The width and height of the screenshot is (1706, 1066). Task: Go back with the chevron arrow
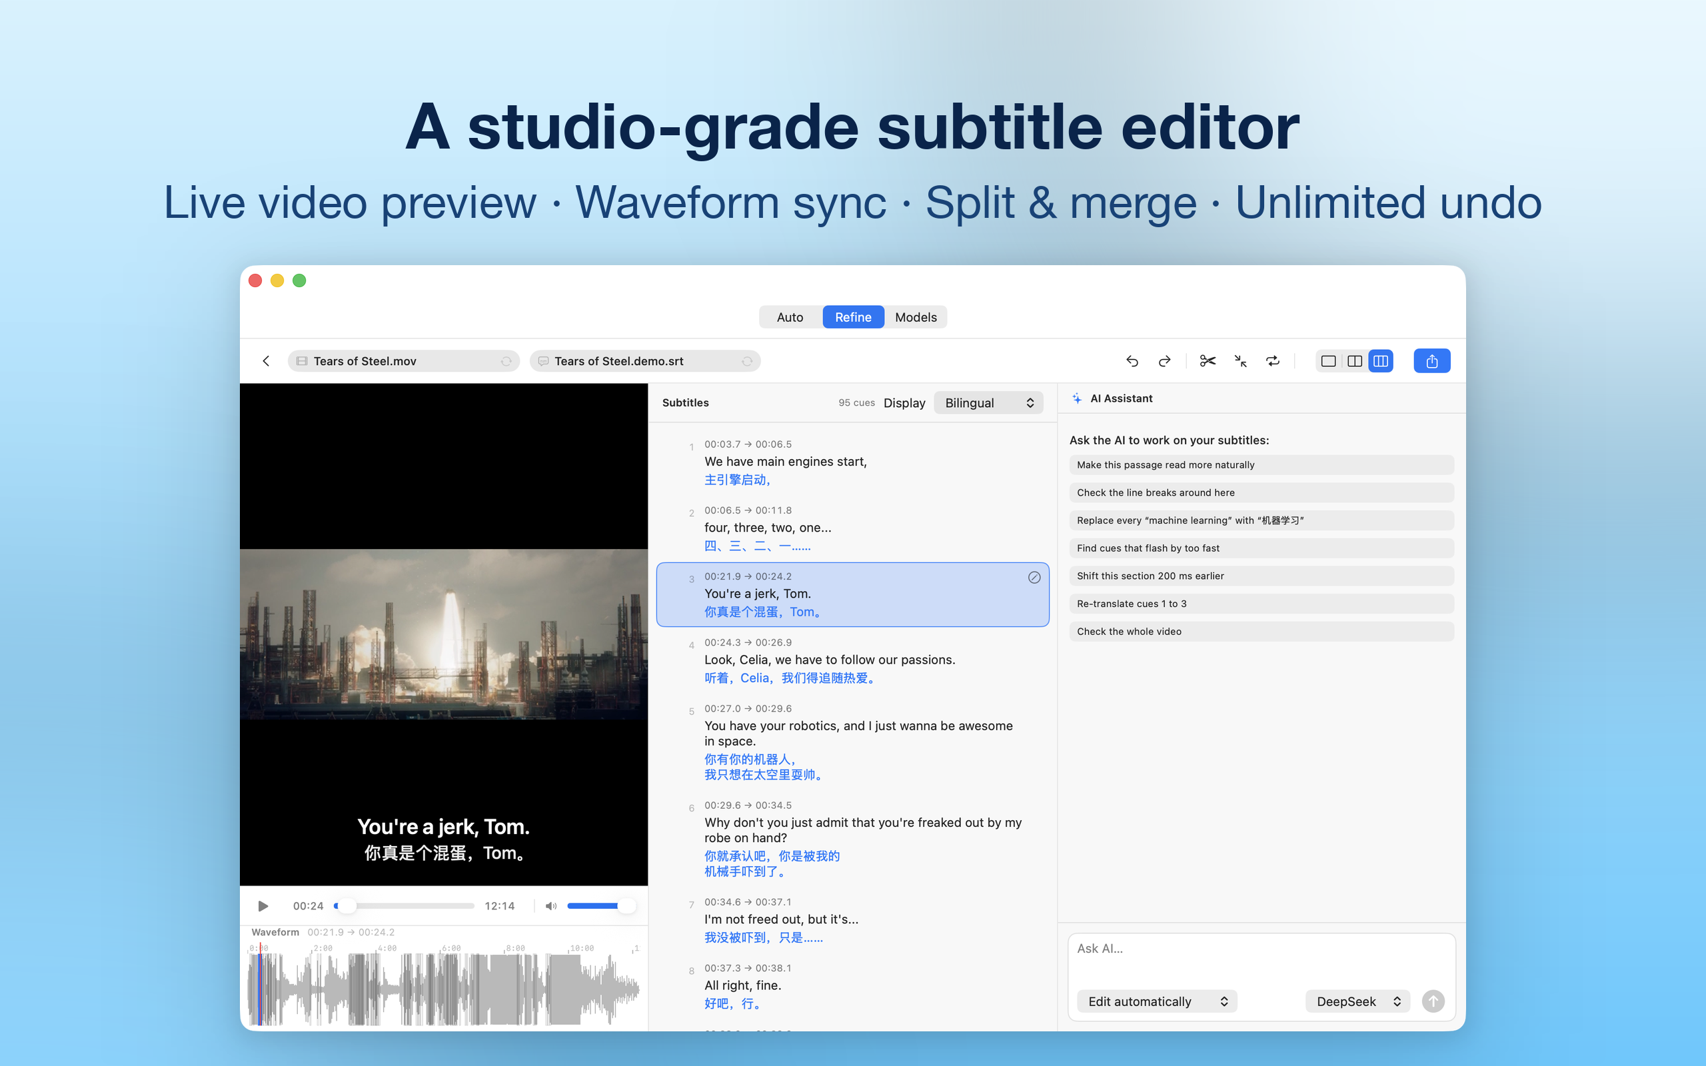266,361
